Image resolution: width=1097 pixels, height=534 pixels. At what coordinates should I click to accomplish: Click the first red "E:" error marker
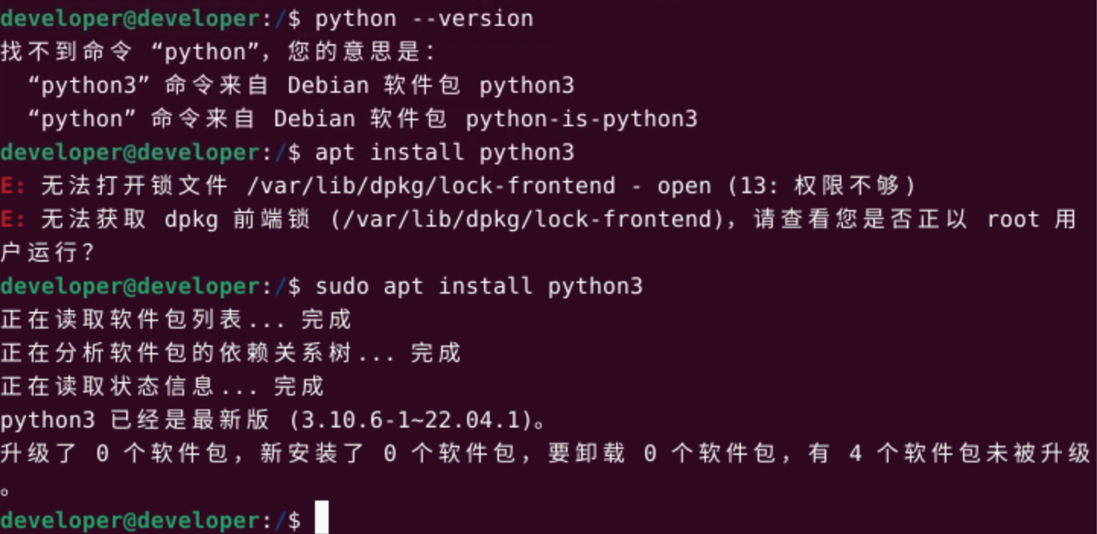coord(13,186)
